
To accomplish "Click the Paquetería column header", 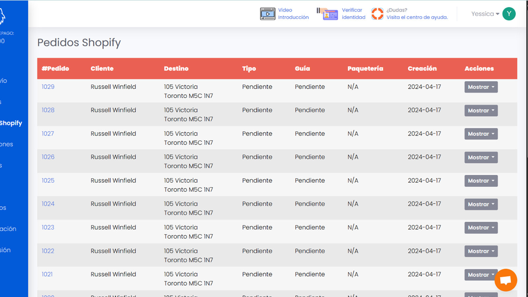I will point(365,69).
